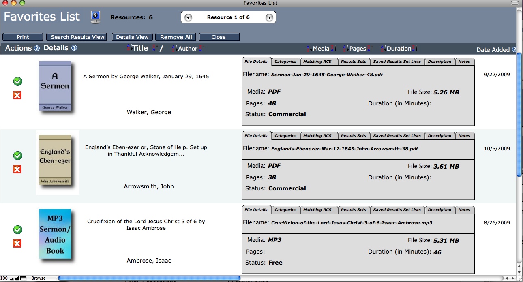Sort Pages ascending icon
523x282 pixels.
(x=346, y=49)
